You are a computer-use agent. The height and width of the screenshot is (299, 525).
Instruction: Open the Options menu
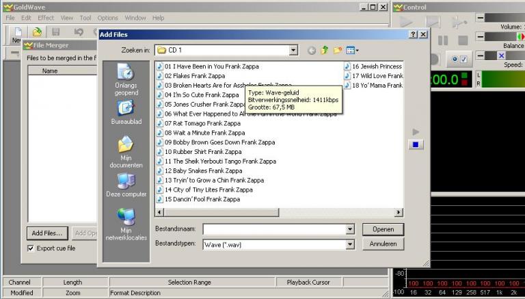[x=107, y=18]
